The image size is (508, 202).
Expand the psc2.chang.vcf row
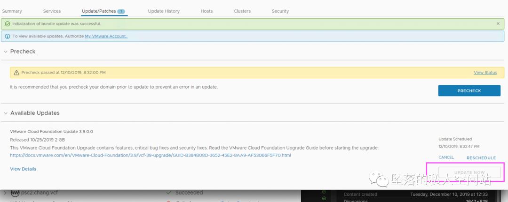coord(5,193)
